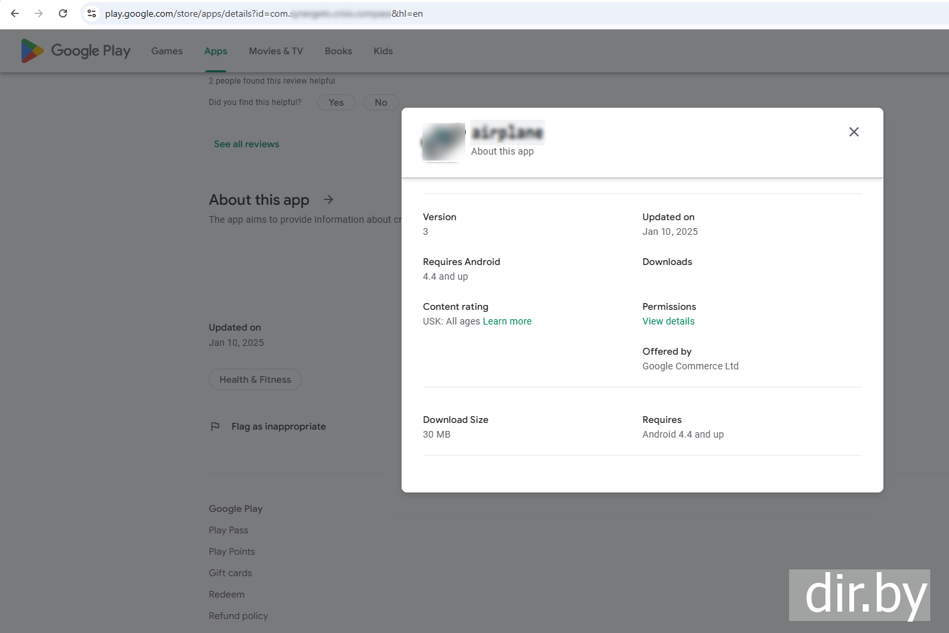The width and height of the screenshot is (949, 633).
Task: Switch to Movies & TV tab
Action: (276, 51)
